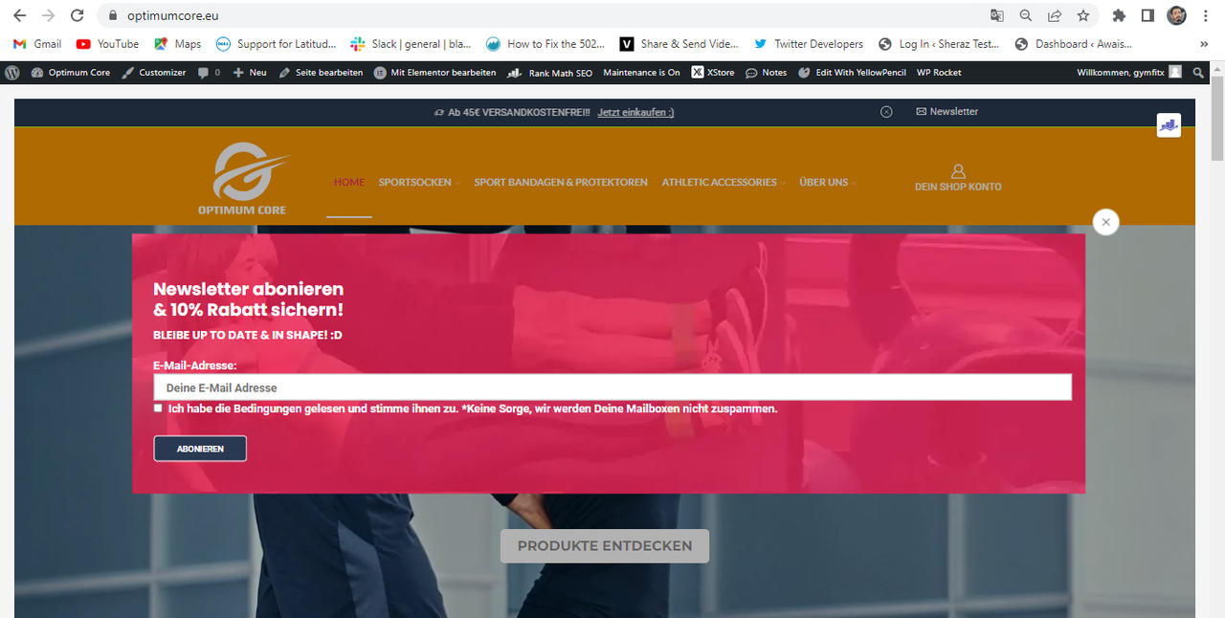Click the admin bar search magnifier
This screenshot has height=618, width=1225.
pos(1198,72)
